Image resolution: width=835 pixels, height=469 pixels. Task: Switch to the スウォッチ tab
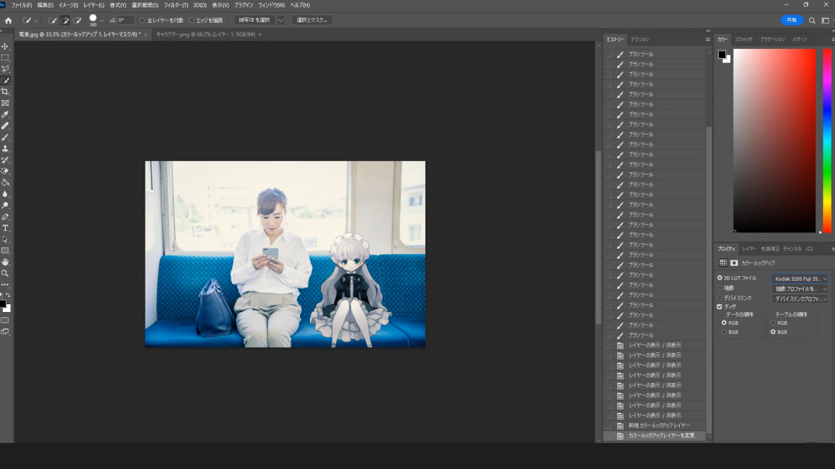[744, 40]
